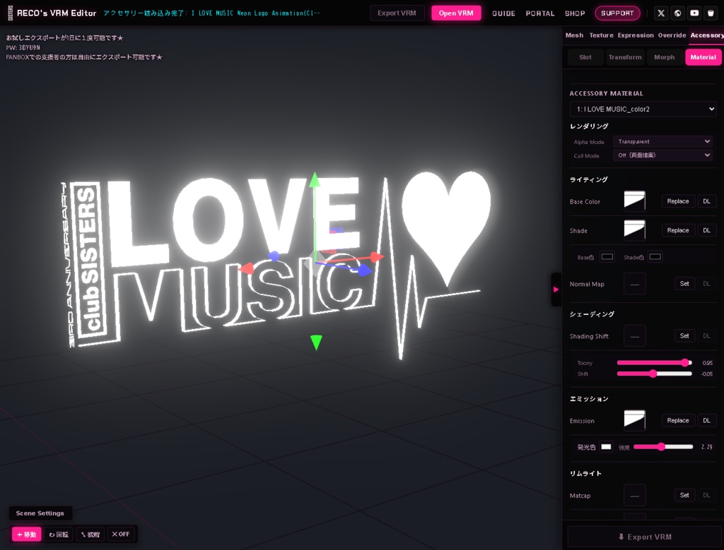Adjust the emission 強度 intensity slider
The height and width of the screenshot is (550, 724).
(663, 447)
